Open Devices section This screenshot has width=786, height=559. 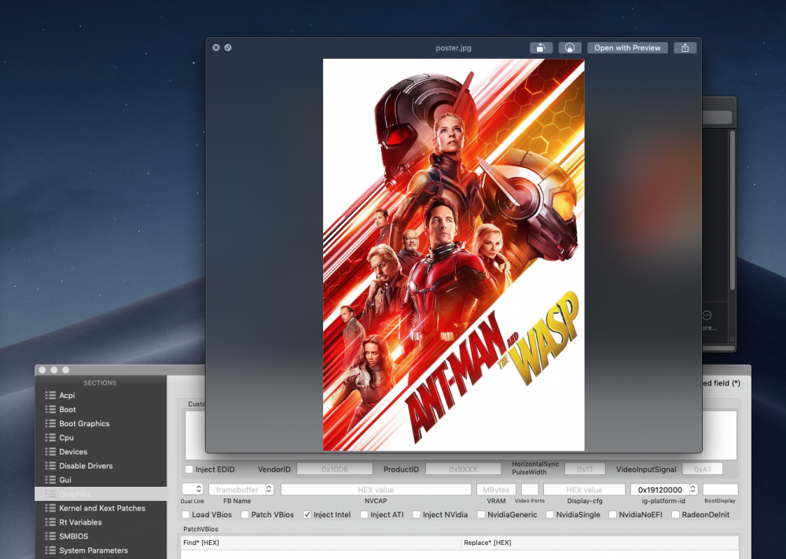click(x=101, y=451)
